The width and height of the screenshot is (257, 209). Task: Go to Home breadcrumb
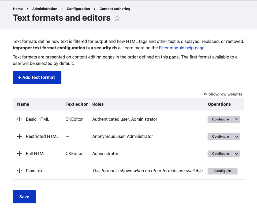18,9
